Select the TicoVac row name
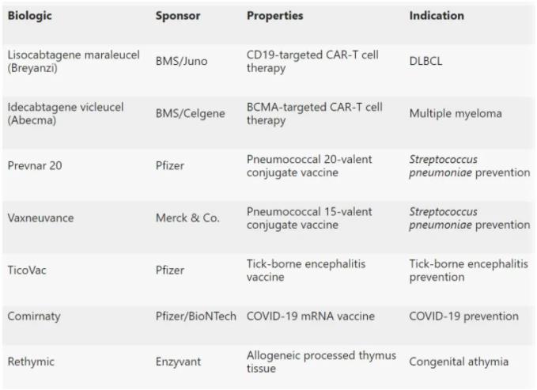Image resolution: width=537 pixels, height=390 pixels. (x=29, y=270)
